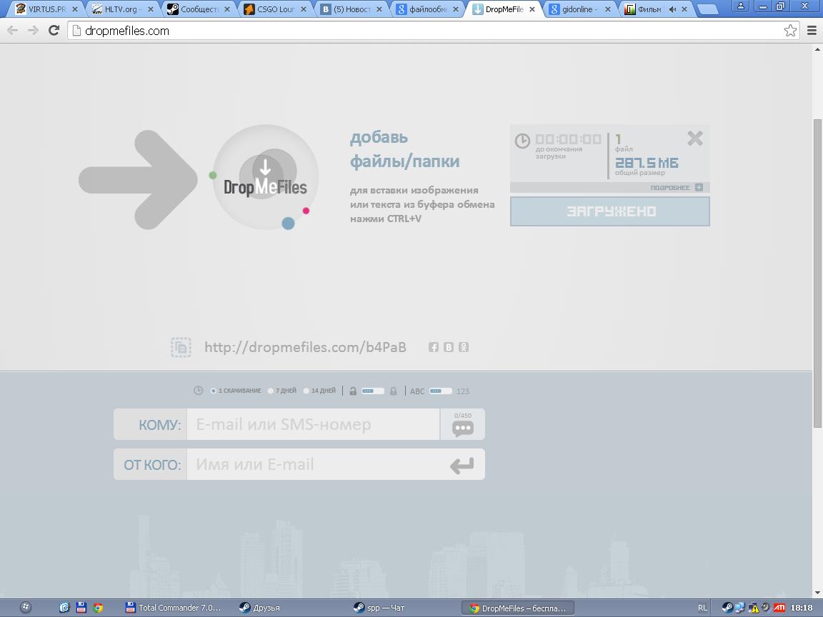Click the 287.5 МБ total size text

[647, 163]
